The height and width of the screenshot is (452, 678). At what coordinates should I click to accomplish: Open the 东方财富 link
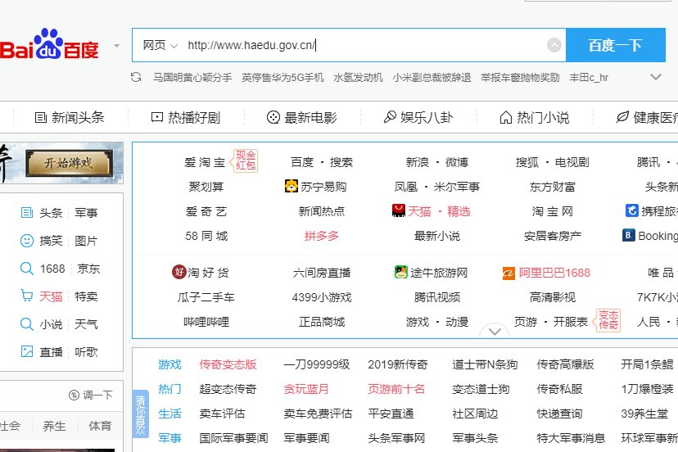click(x=553, y=188)
